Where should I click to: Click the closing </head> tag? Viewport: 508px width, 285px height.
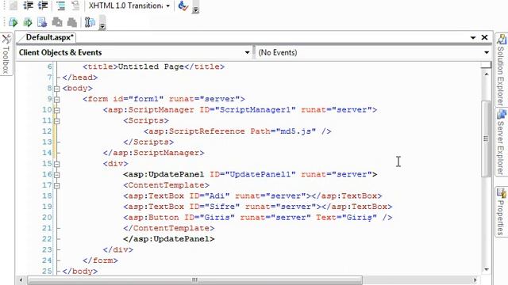pyautogui.click(x=80, y=78)
